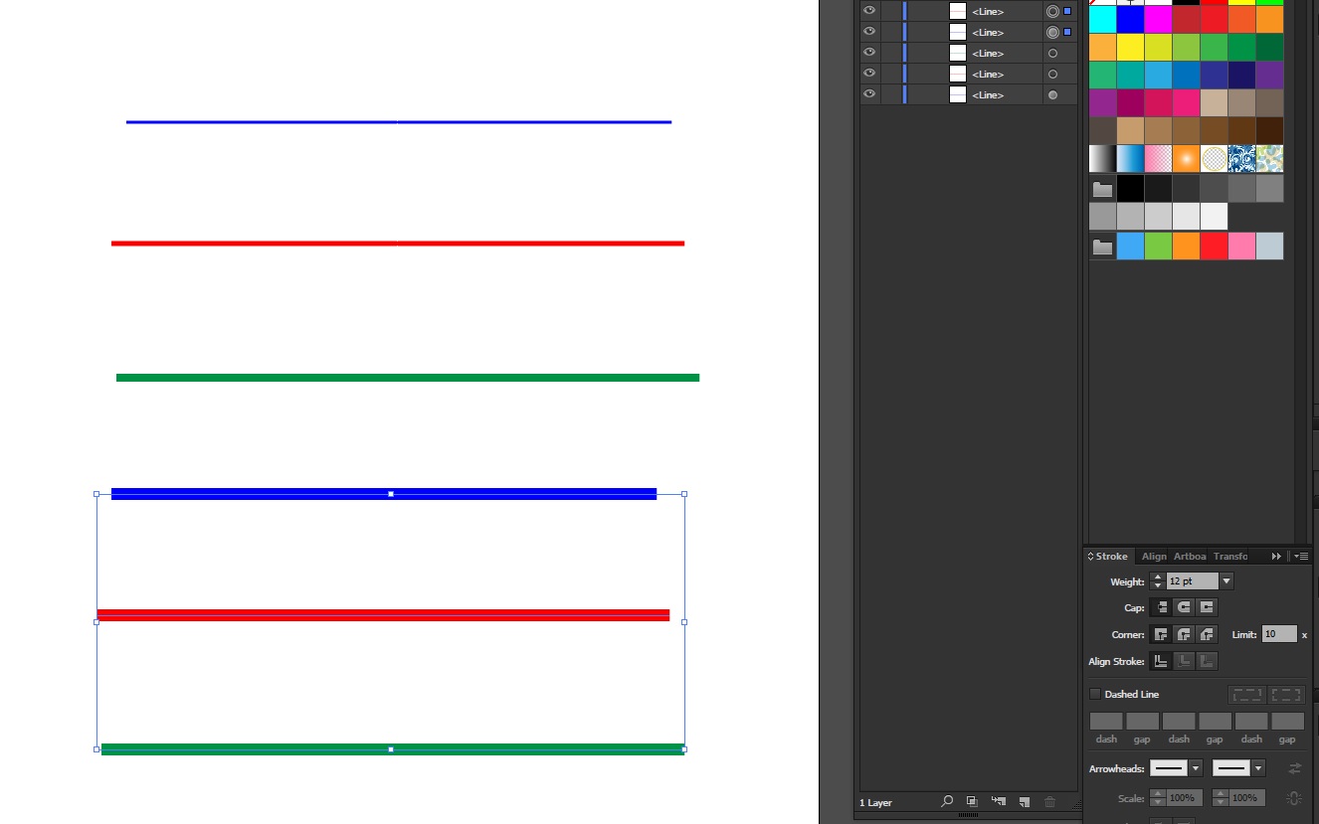1319x824 pixels.
Task: Align stroke to inside
Action: coord(1184,661)
